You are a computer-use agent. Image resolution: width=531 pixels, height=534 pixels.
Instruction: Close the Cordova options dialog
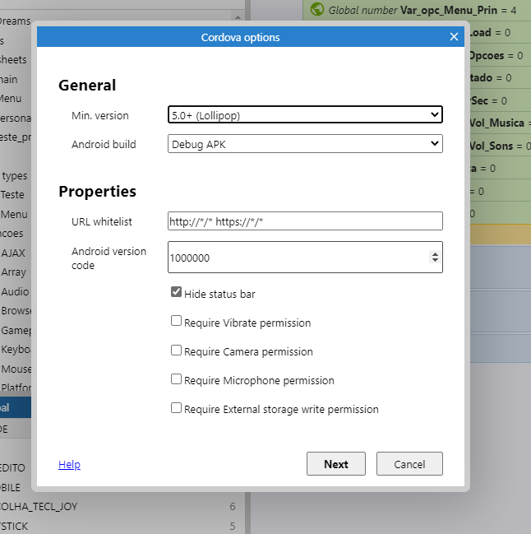[454, 37]
